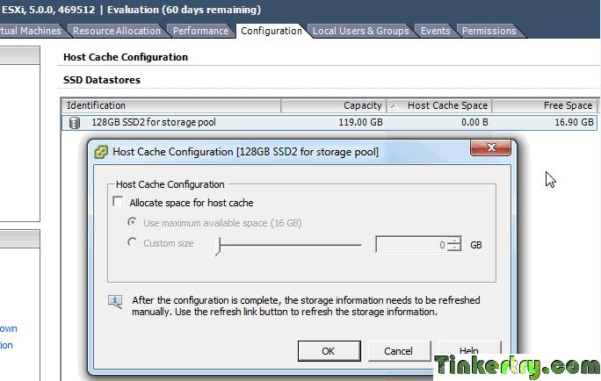Screen dimensions: 601x381
Task: Click the info note icon in dialog
Action: pos(115,302)
